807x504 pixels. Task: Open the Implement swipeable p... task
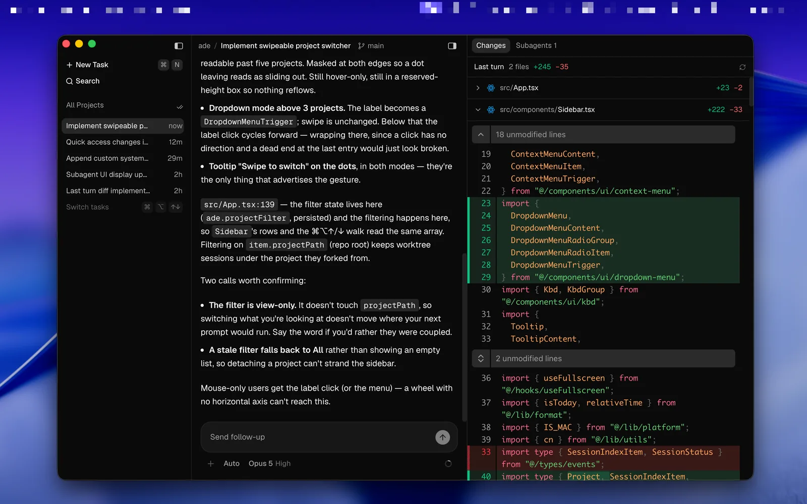[x=123, y=126]
